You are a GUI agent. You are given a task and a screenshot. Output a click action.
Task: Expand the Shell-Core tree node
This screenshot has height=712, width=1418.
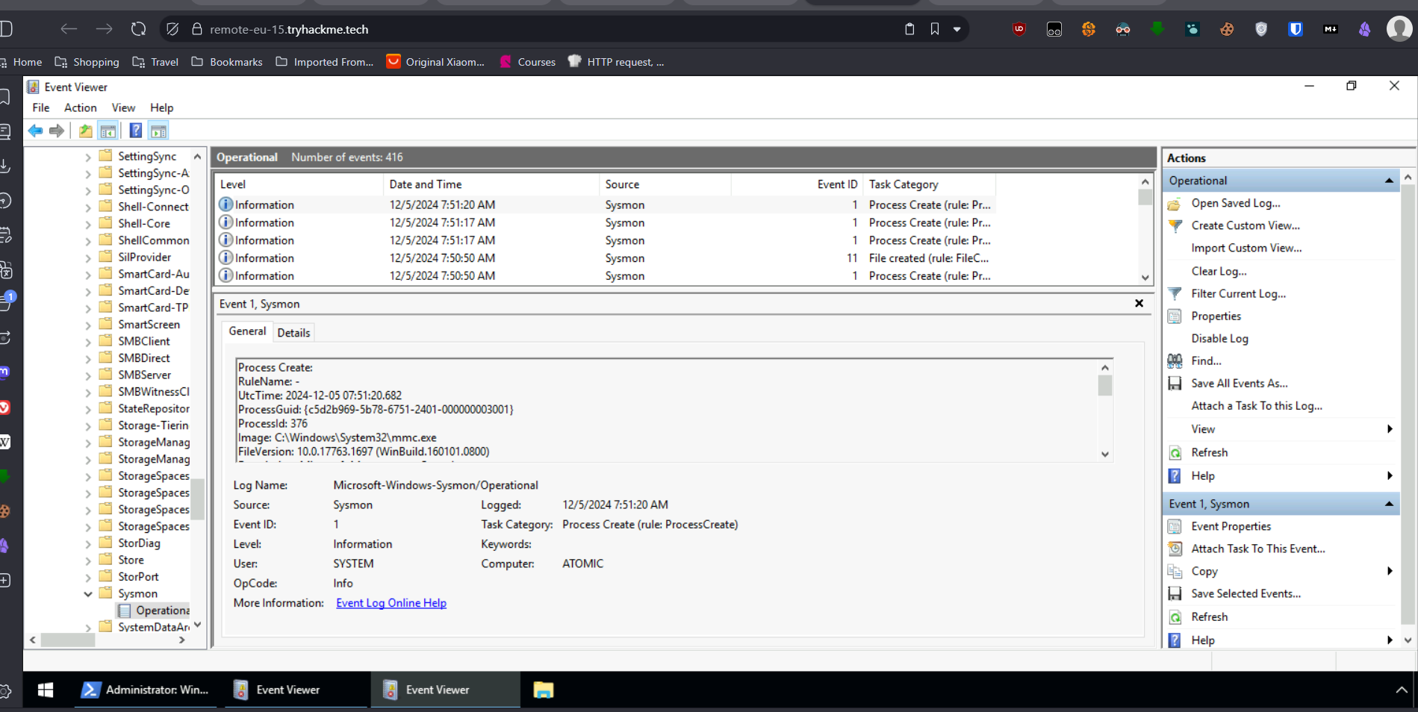88,224
